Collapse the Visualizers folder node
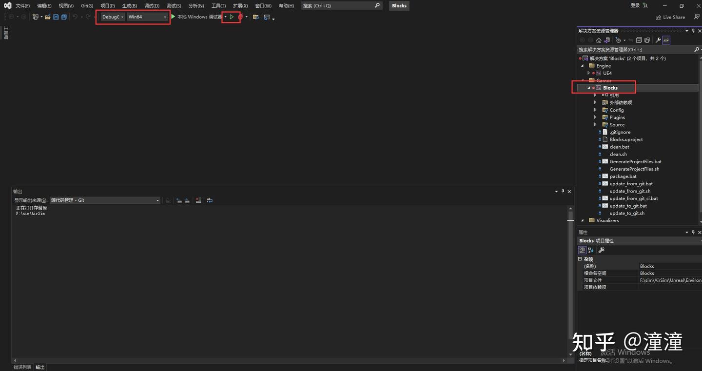Screen dimensions: 702x371 582,220
